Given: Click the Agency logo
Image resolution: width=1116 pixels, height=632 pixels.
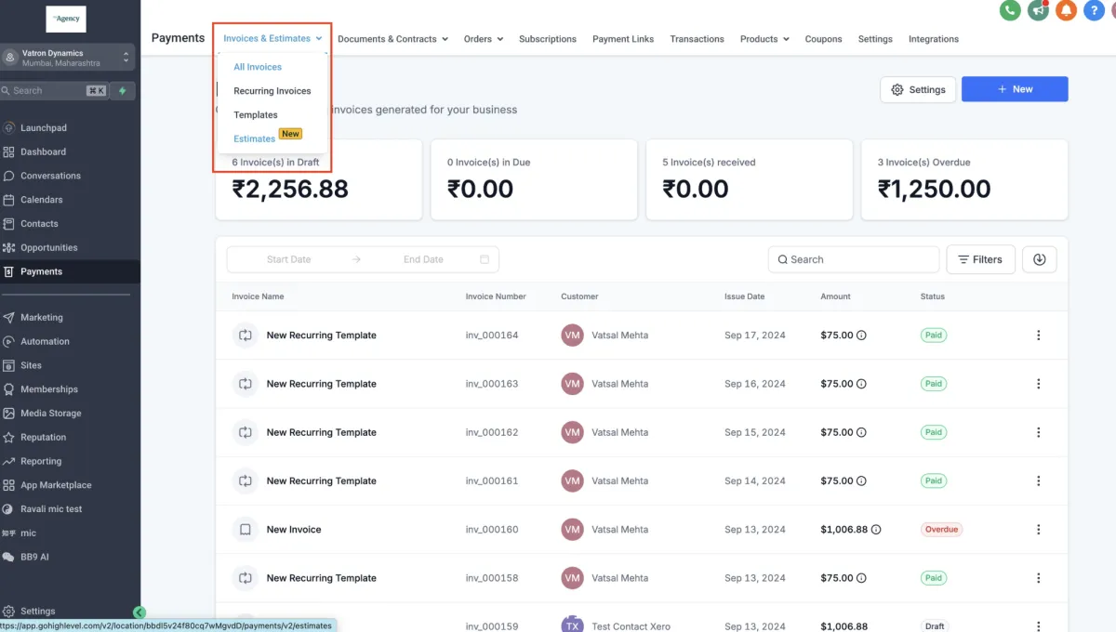Looking at the screenshot, I should coord(66,19).
